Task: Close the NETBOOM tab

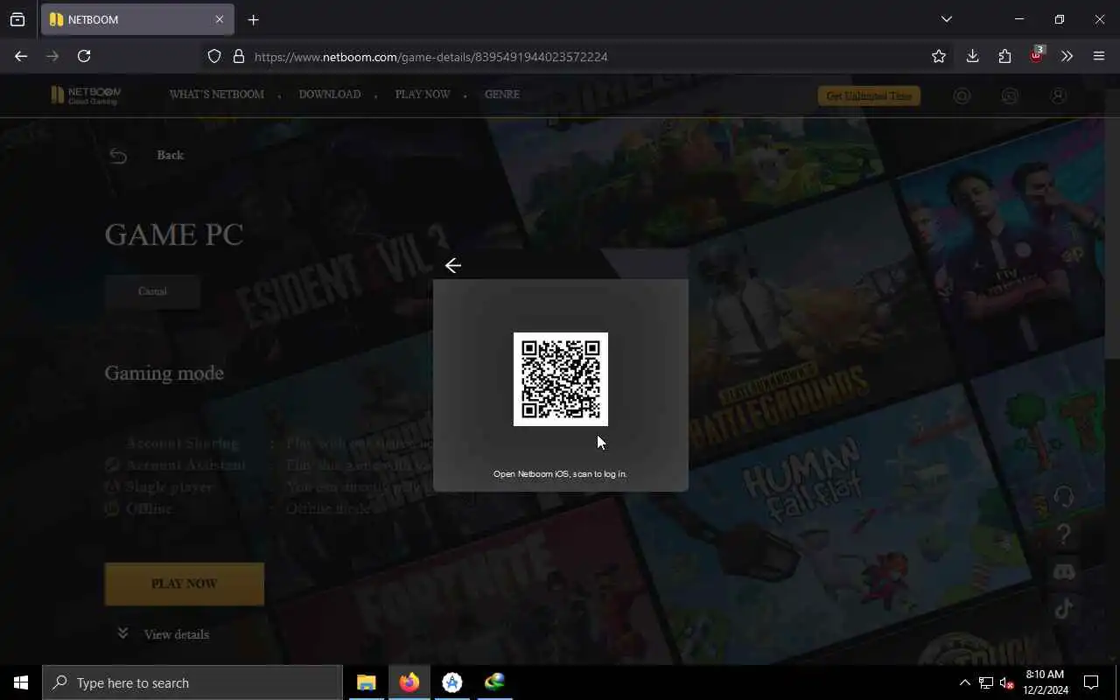Action: pos(219,19)
